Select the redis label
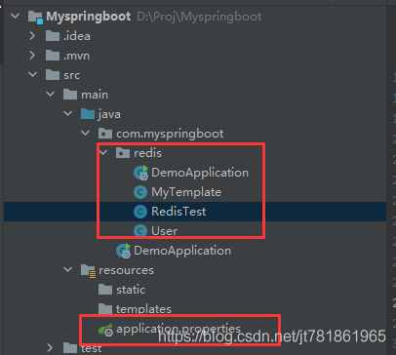396x355 pixels. [x=147, y=153]
